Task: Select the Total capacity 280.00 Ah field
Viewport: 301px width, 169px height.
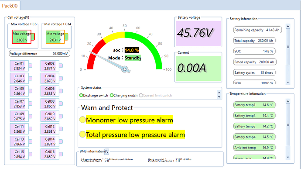Action: (254, 41)
